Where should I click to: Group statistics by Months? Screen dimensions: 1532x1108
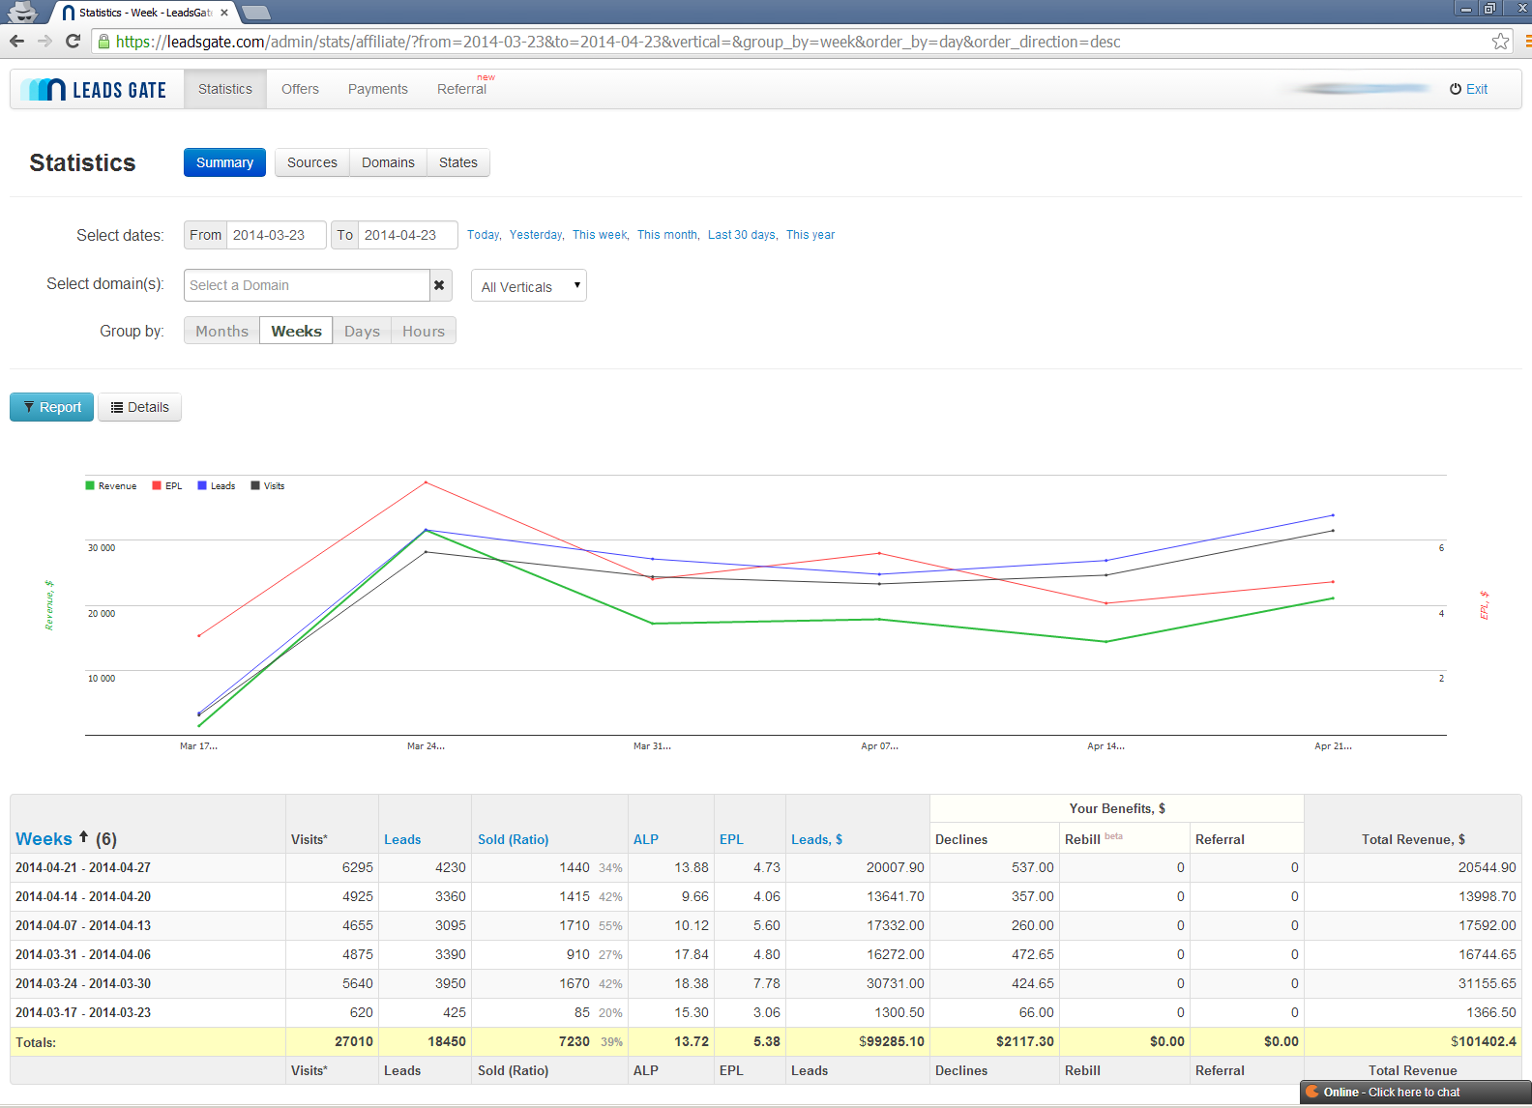click(221, 332)
